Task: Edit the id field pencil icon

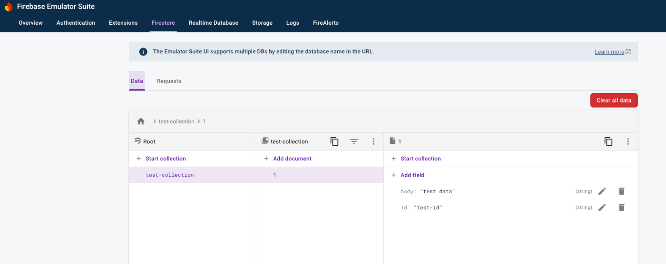Action: pyautogui.click(x=602, y=207)
